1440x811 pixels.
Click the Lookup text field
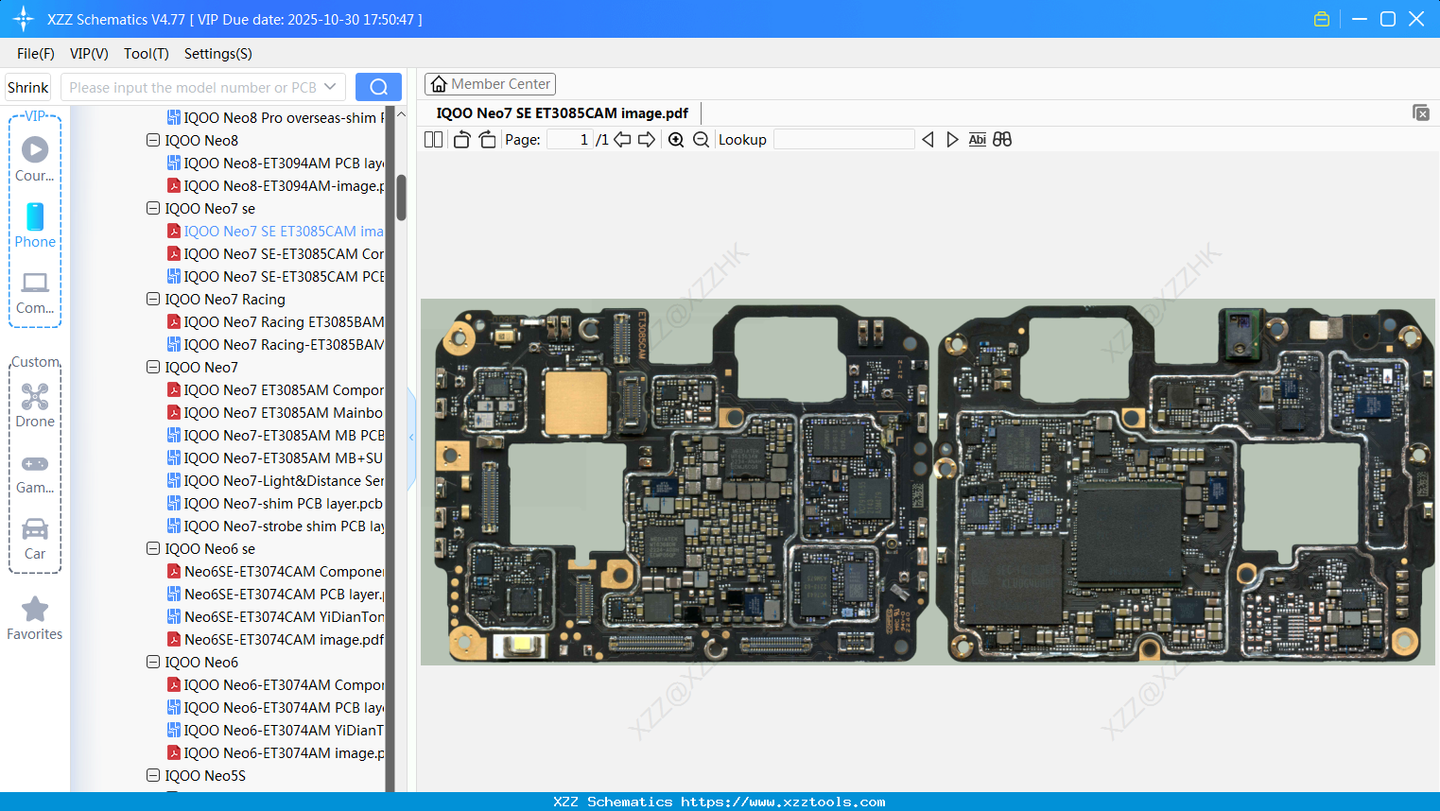coord(843,140)
